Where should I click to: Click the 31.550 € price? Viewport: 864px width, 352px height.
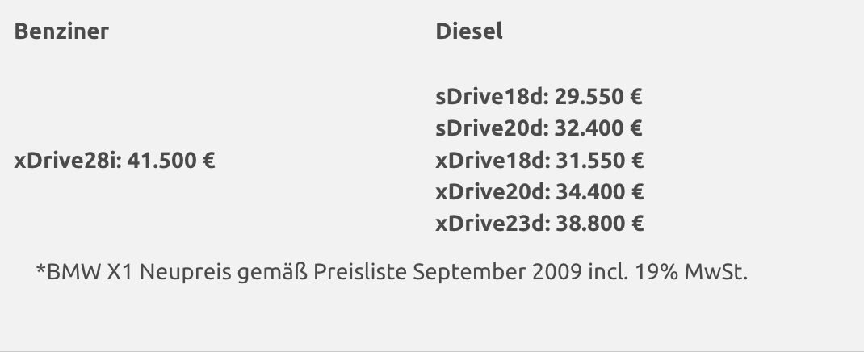click(598, 160)
